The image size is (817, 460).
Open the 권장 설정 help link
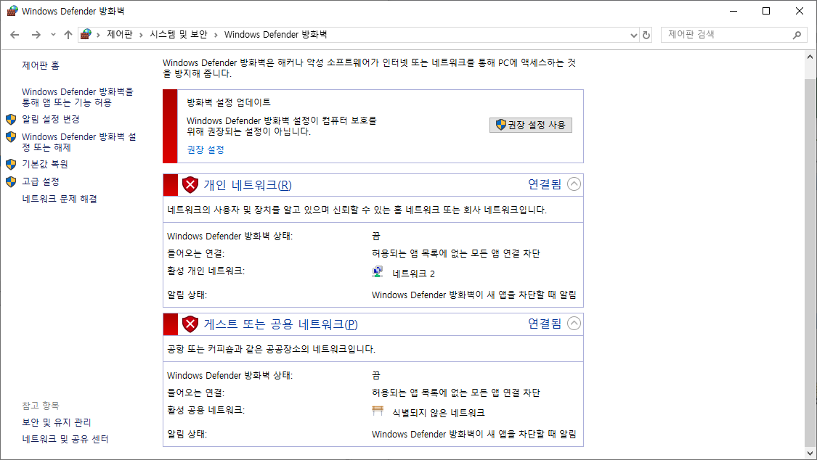(206, 149)
